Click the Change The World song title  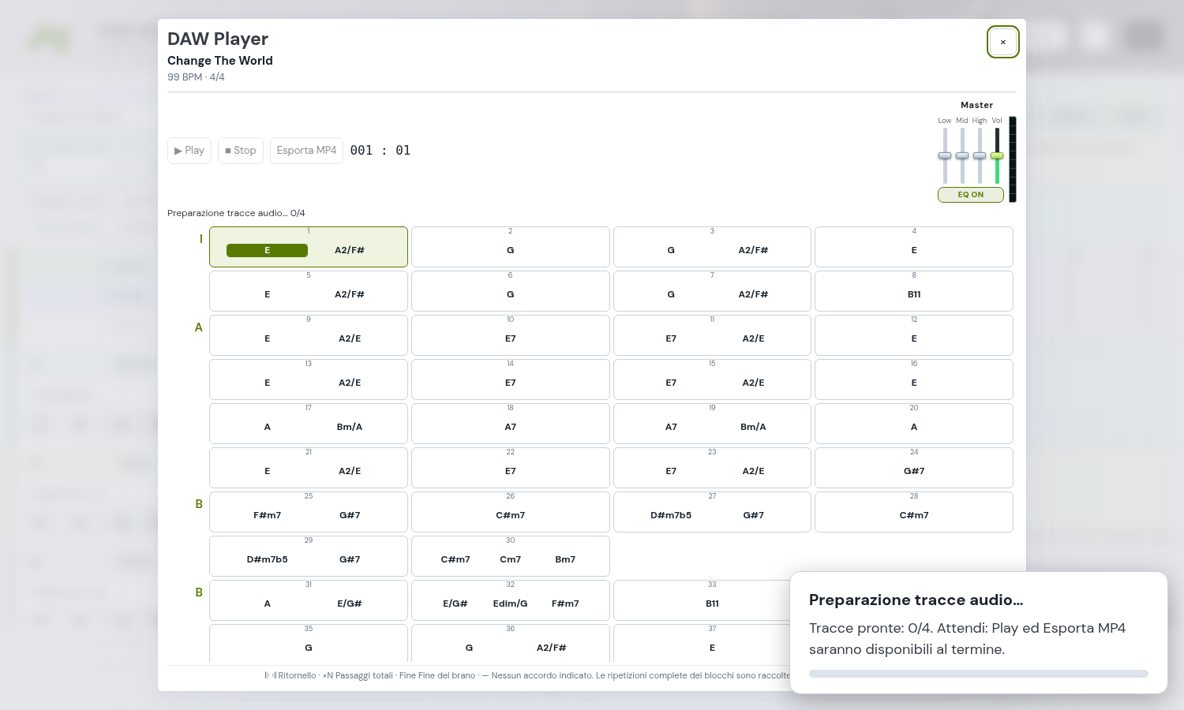220,61
